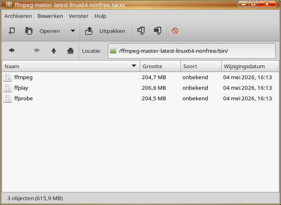The height and width of the screenshot is (205, 281).
Task: Click the new archive icon
Action: (12, 31)
